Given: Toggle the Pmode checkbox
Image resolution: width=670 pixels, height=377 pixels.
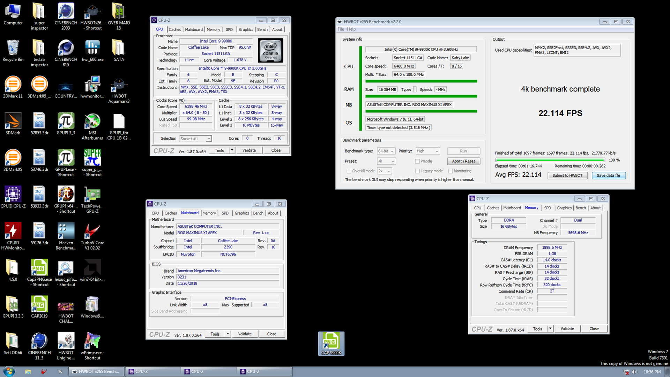Looking at the screenshot, I should point(417,161).
